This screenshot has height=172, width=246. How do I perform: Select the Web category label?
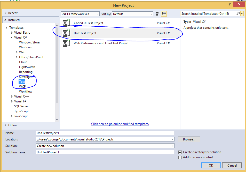[x=22, y=52]
